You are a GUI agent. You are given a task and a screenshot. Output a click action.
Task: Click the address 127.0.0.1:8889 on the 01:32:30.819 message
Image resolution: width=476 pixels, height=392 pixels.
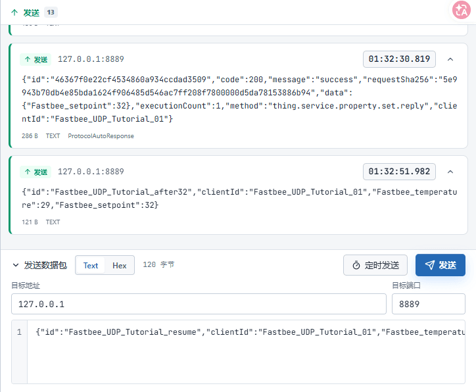pos(91,59)
